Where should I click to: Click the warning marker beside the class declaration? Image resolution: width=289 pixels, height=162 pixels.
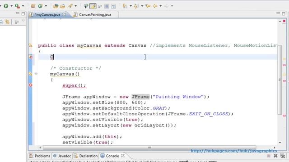pos(31,45)
